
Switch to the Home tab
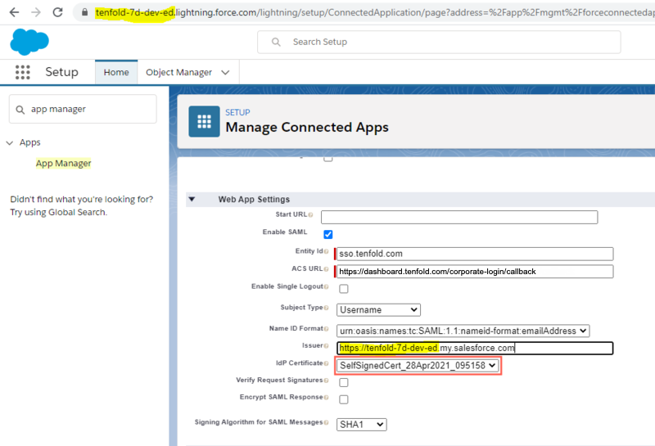click(x=116, y=72)
